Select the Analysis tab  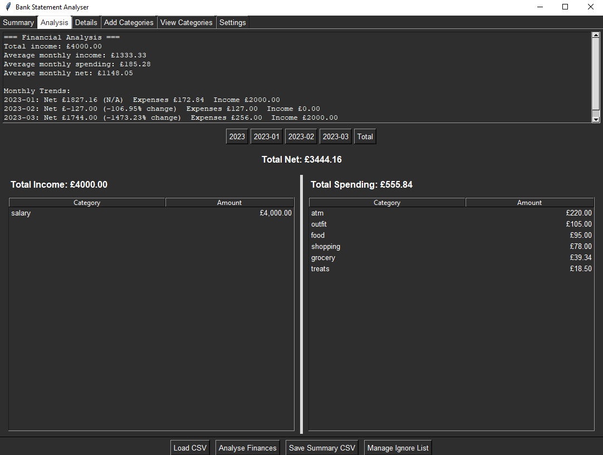[x=54, y=22]
